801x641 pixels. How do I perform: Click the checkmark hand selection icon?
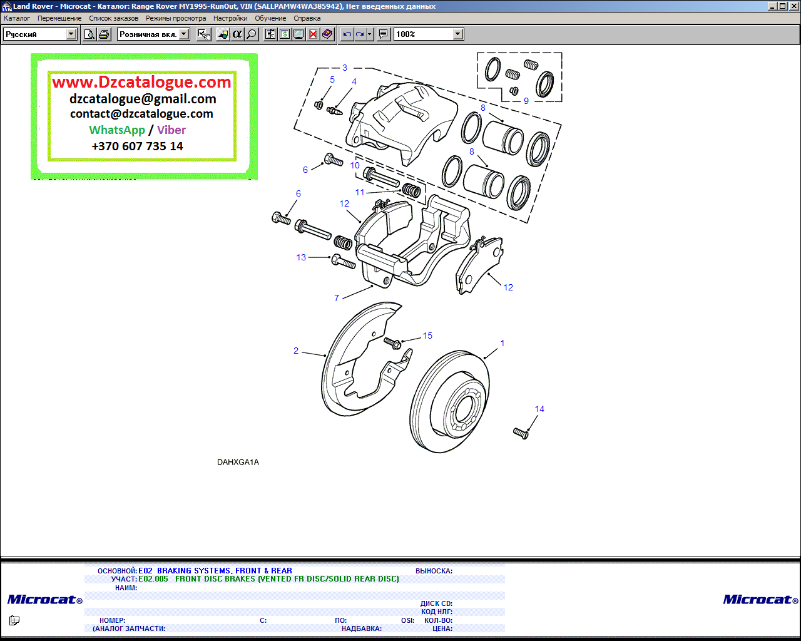pos(204,34)
